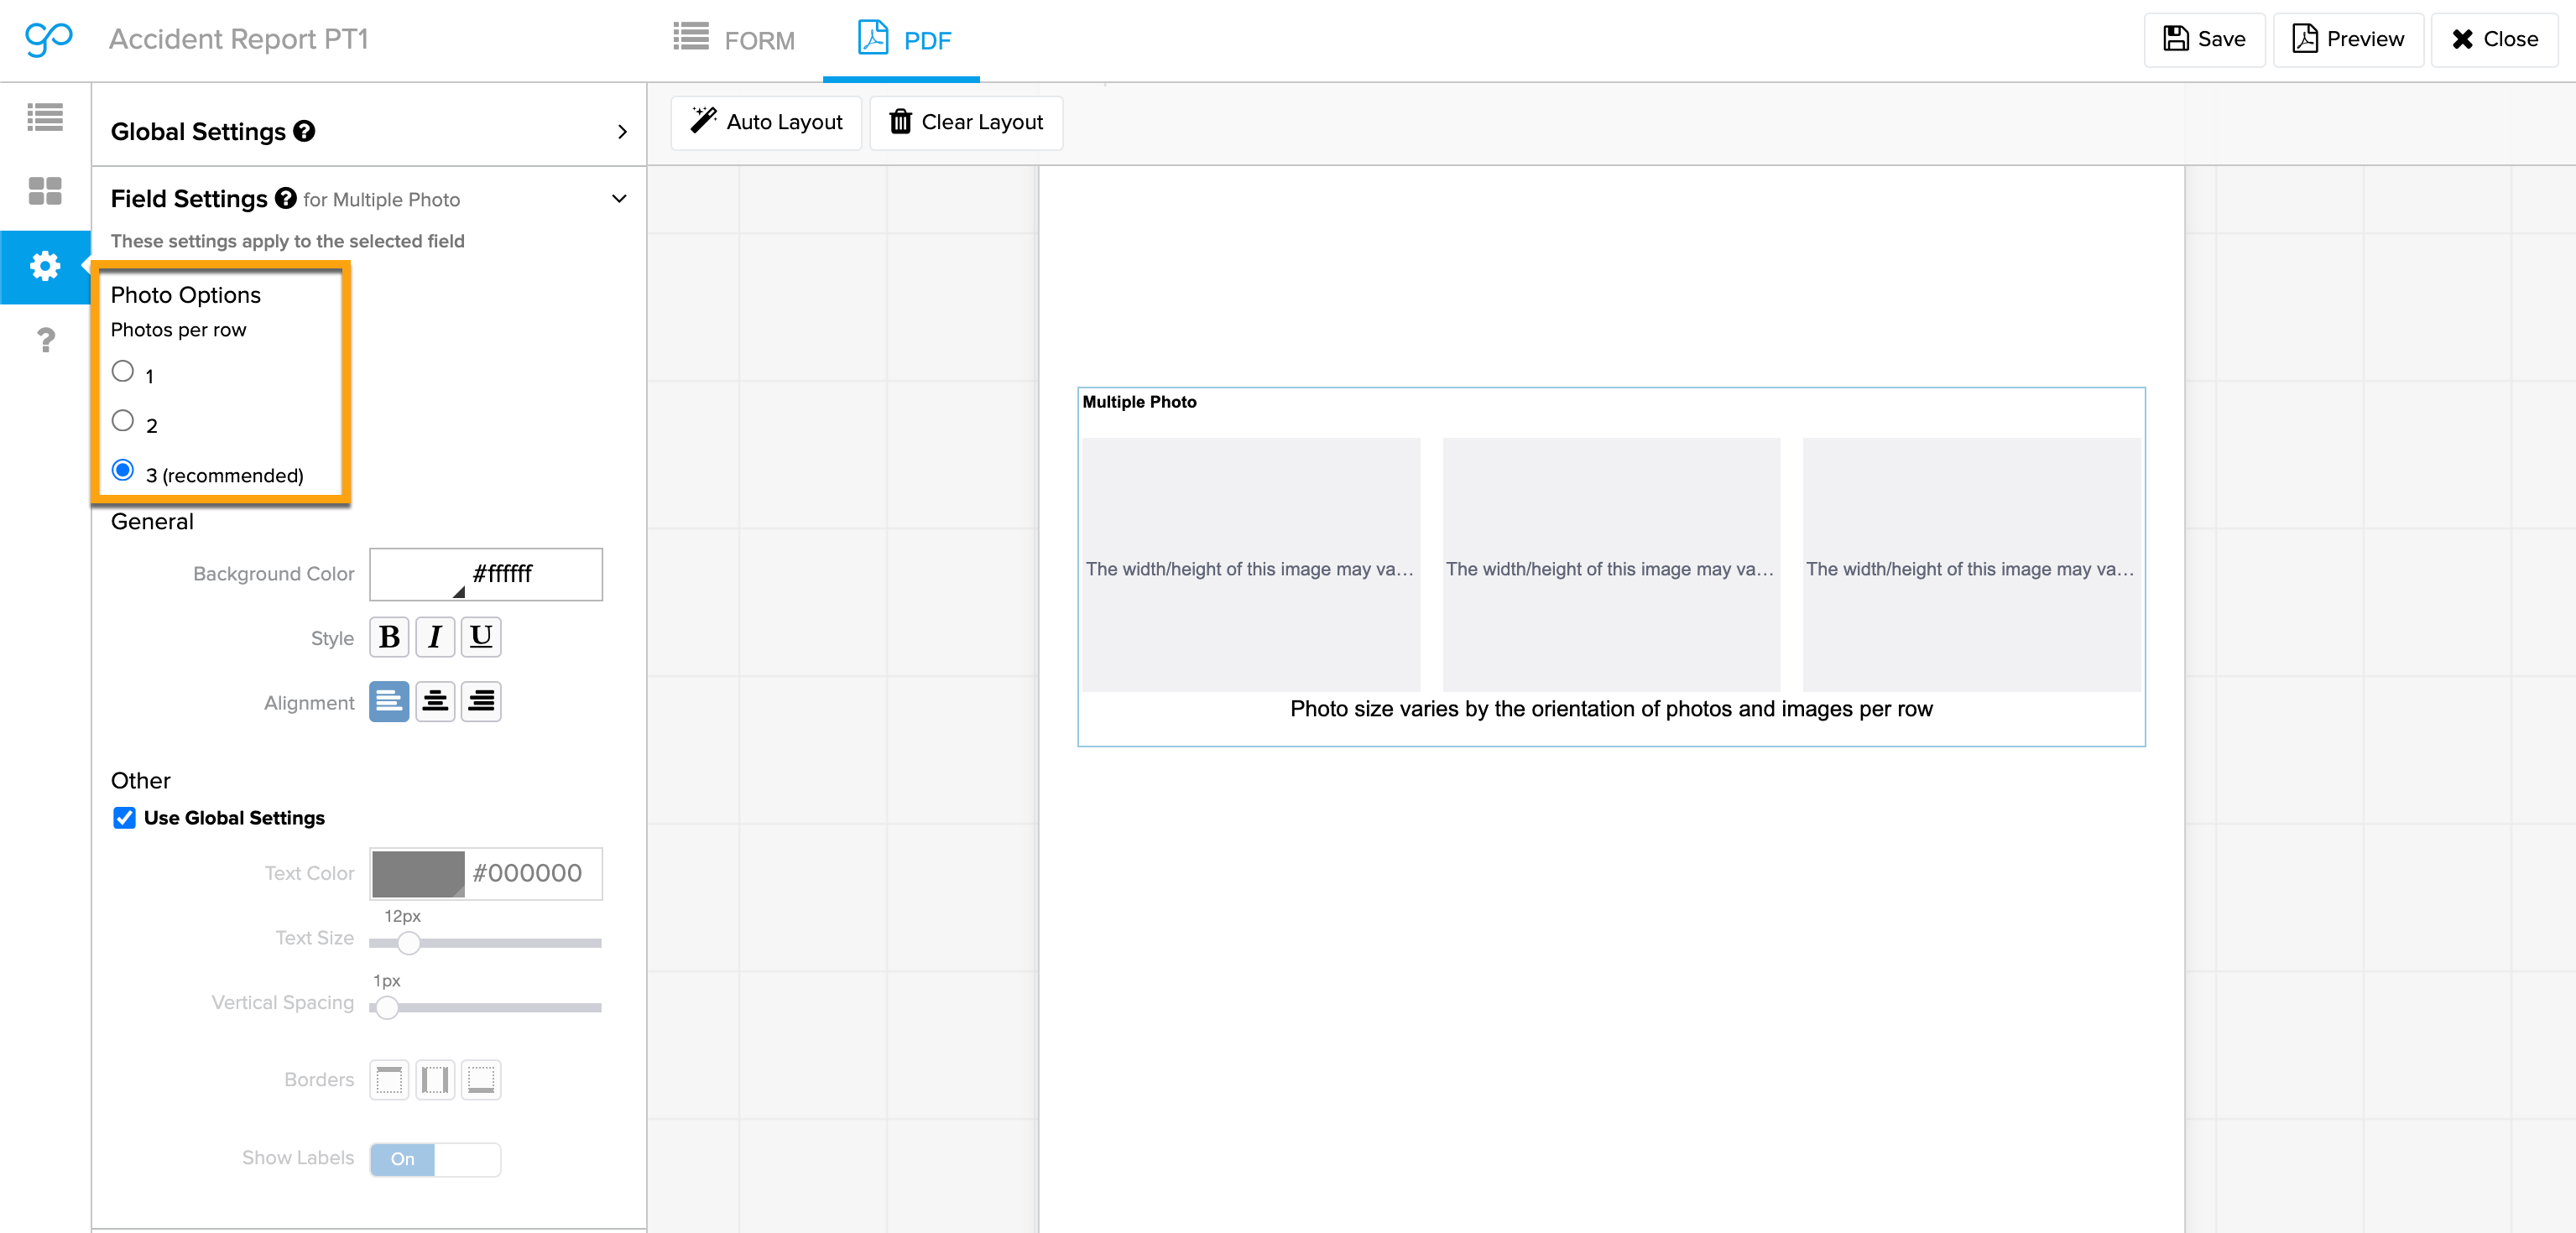Toggle Italic text style

pyautogui.click(x=435, y=637)
